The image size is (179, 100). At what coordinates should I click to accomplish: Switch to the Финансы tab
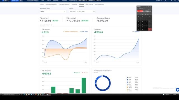coord(74,4)
